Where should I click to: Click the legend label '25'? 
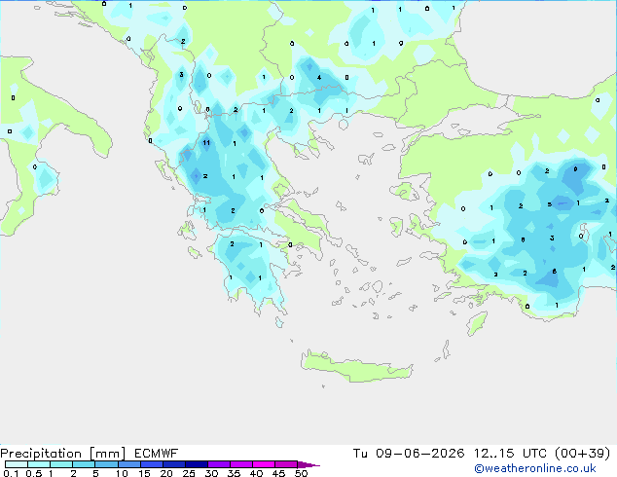(x=189, y=473)
